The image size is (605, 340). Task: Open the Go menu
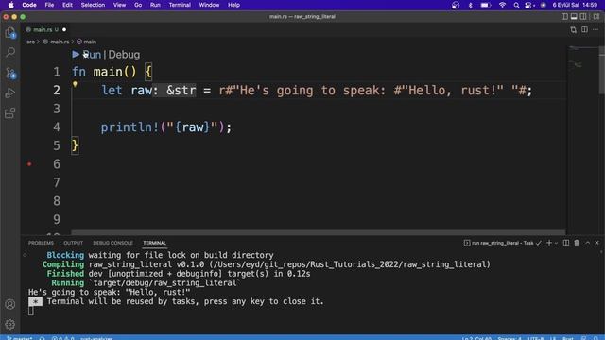point(138,5)
